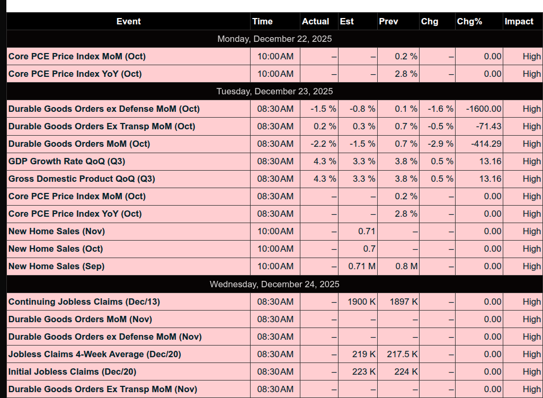Click the Event column header
Viewport: 543px width, 398px height.
128,21
